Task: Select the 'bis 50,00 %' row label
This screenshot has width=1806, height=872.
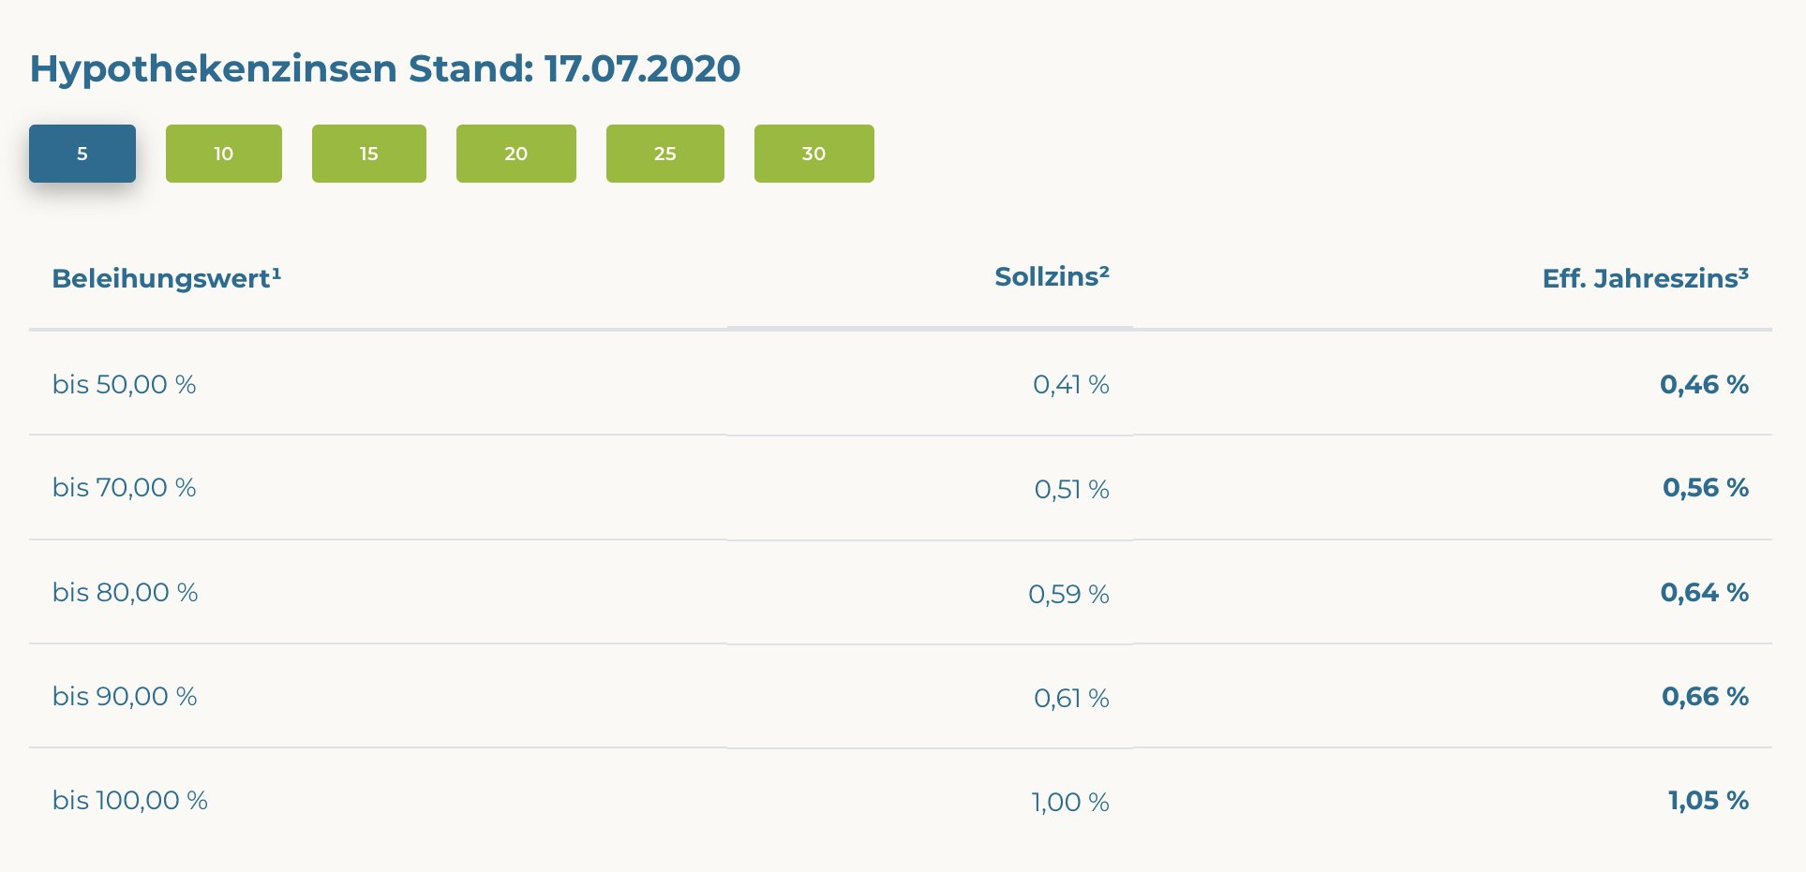Action: tap(125, 384)
